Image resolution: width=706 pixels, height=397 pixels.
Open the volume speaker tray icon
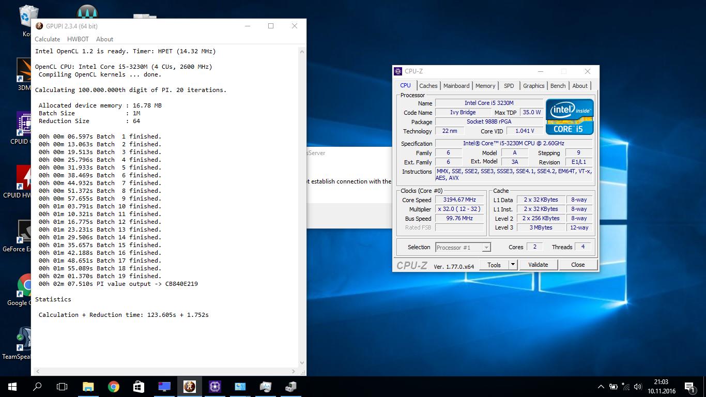638,386
